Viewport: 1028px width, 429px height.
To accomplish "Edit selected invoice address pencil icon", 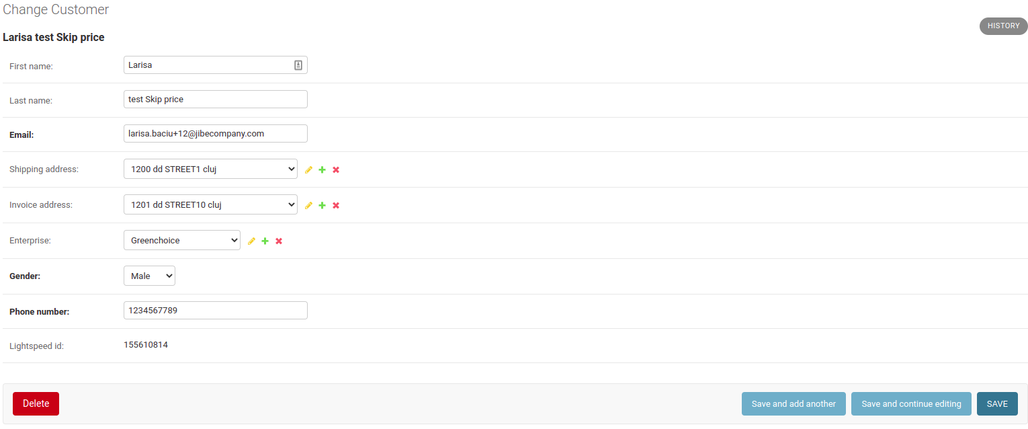I will pos(308,205).
